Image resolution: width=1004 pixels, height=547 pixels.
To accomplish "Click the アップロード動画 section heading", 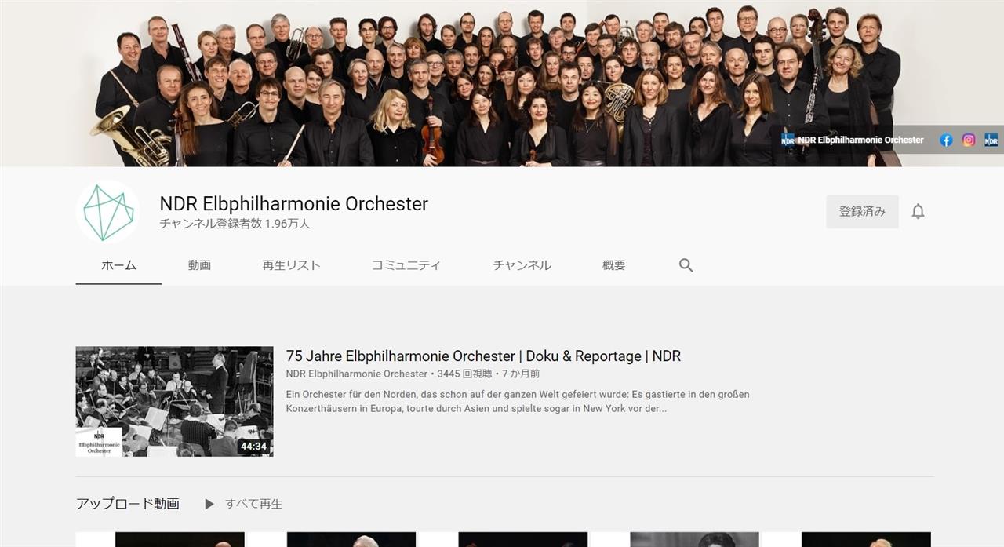I will coord(128,504).
